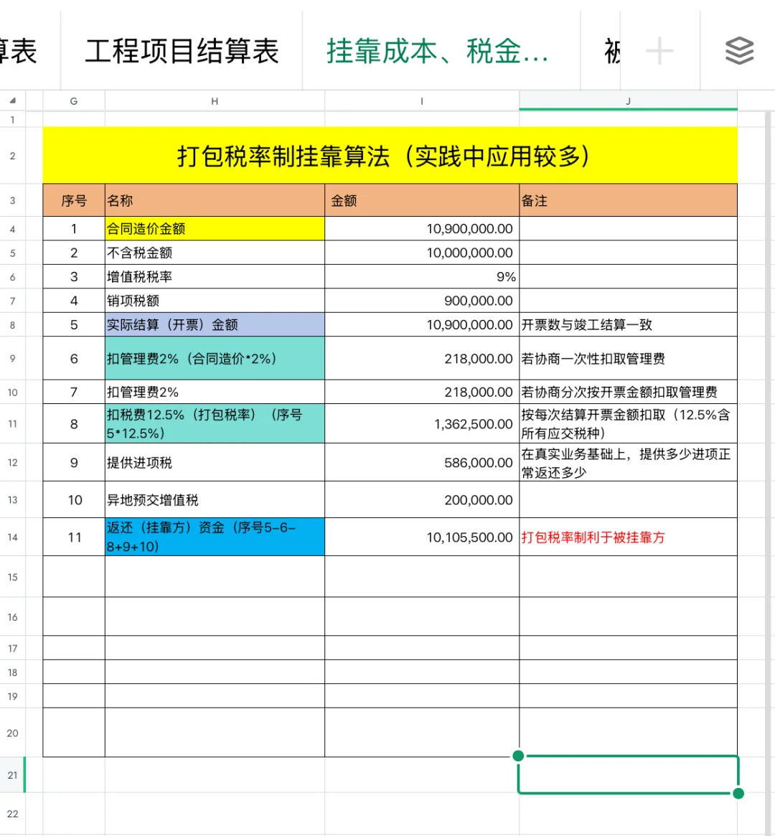Click the amount 10,900,000.00 in row 8
775x836 pixels.
[x=422, y=324]
